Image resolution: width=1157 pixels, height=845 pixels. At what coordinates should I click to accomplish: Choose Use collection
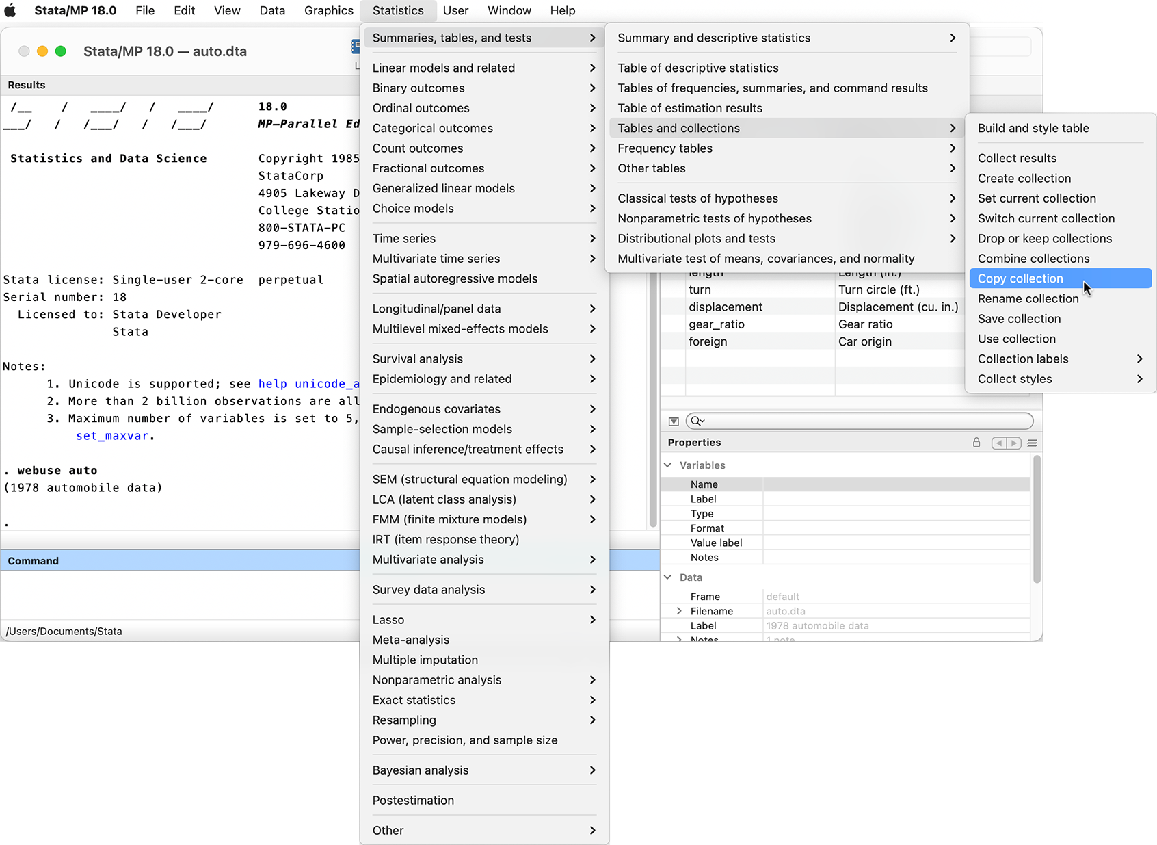tap(1061, 339)
